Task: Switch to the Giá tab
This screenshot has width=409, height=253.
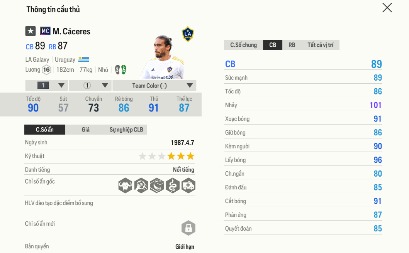Action: click(85, 130)
